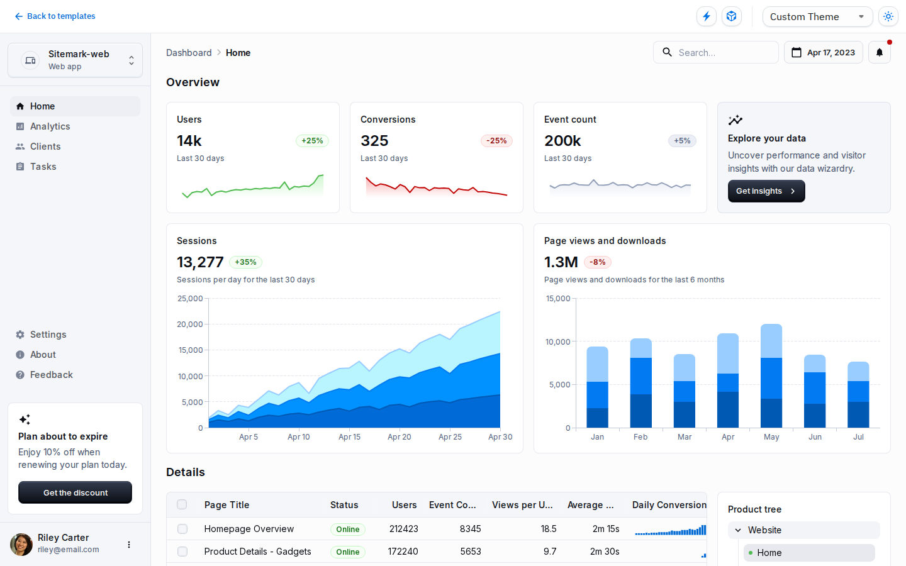Click the lightning bolt icon in top bar
Image resolution: width=906 pixels, height=566 pixels.
pos(707,16)
